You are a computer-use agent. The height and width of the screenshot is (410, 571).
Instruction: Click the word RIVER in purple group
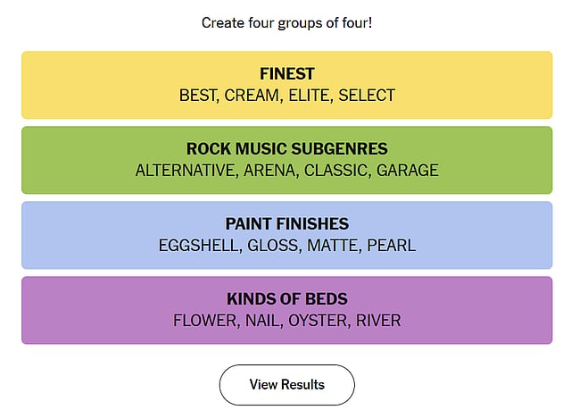click(x=378, y=321)
